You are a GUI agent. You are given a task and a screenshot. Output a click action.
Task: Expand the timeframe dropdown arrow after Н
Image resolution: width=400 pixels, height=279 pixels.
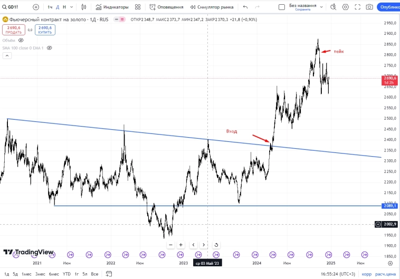72,7
